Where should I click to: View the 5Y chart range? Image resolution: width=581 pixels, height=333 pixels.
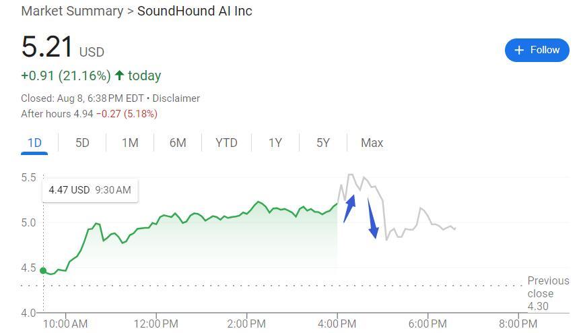coord(323,143)
